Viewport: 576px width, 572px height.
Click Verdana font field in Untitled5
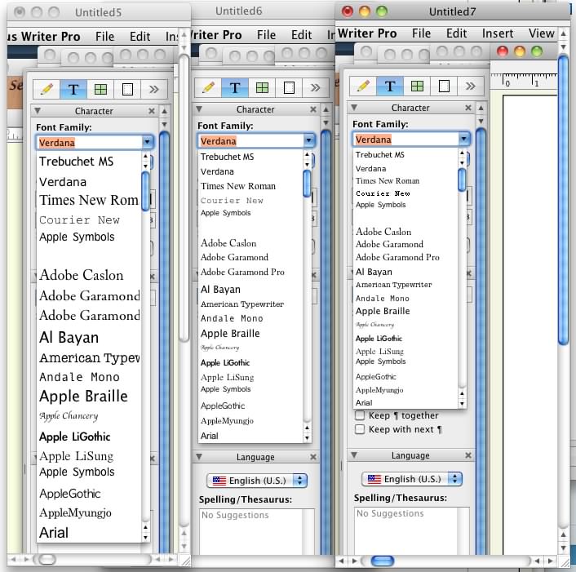click(90, 143)
